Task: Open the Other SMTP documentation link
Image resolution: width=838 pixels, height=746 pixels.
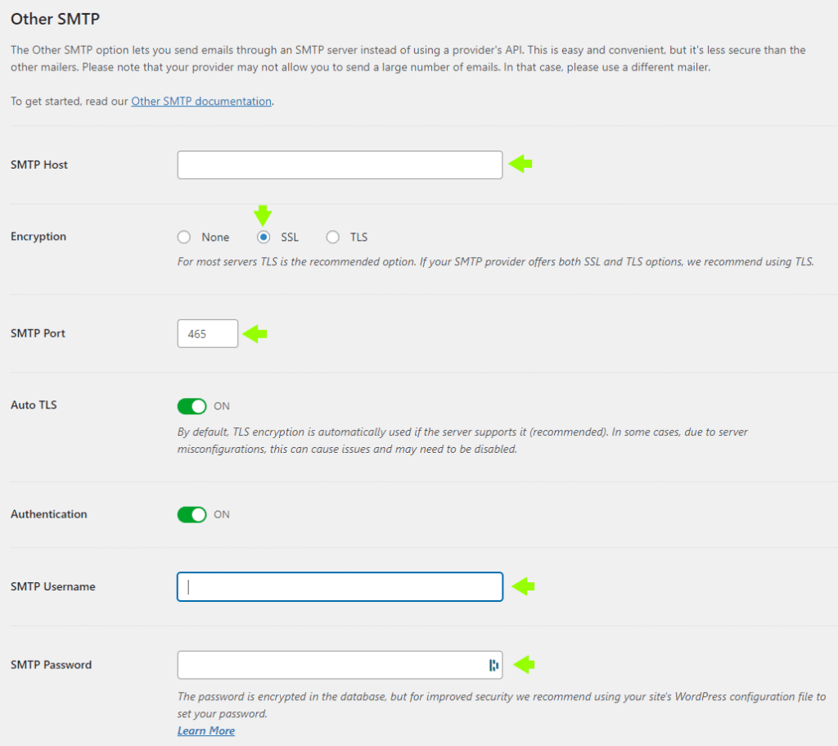Action: point(200,102)
